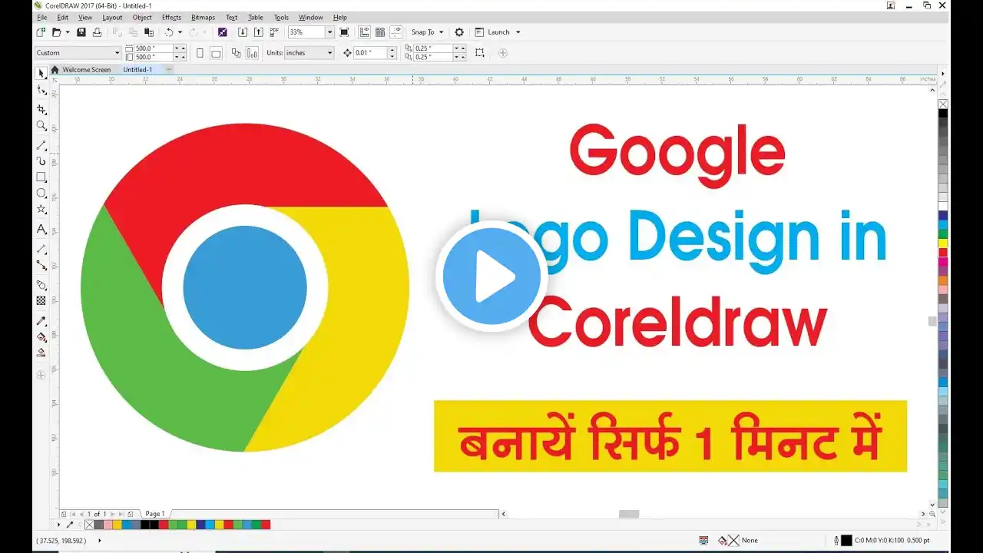Image resolution: width=983 pixels, height=553 pixels.
Task: Click the New document icon
Action: (x=41, y=32)
